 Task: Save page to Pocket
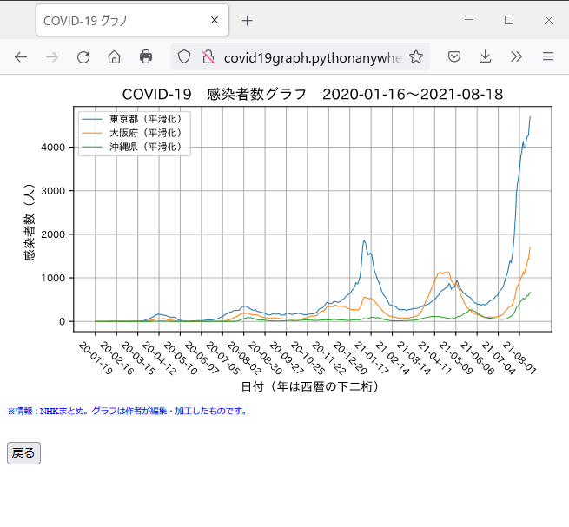[454, 56]
